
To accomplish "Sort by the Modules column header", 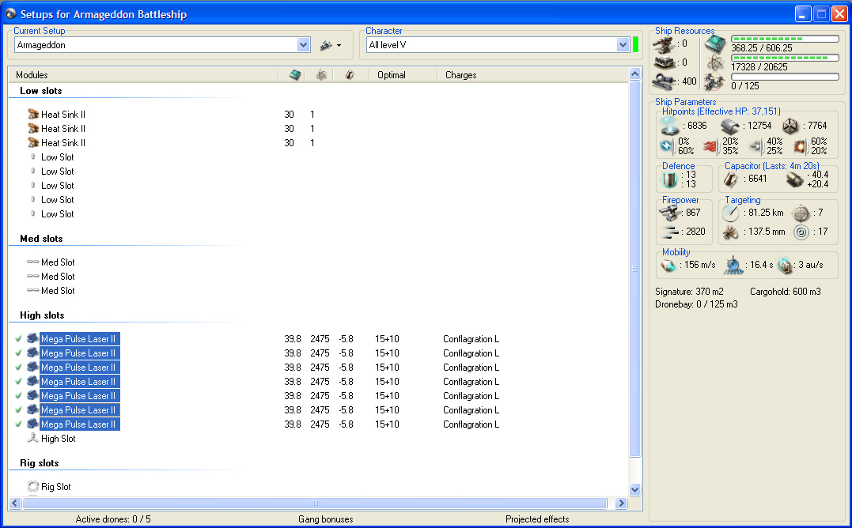I will 32,75.
